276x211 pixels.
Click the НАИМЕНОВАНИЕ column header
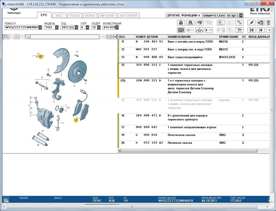click(x=179, y=37)
